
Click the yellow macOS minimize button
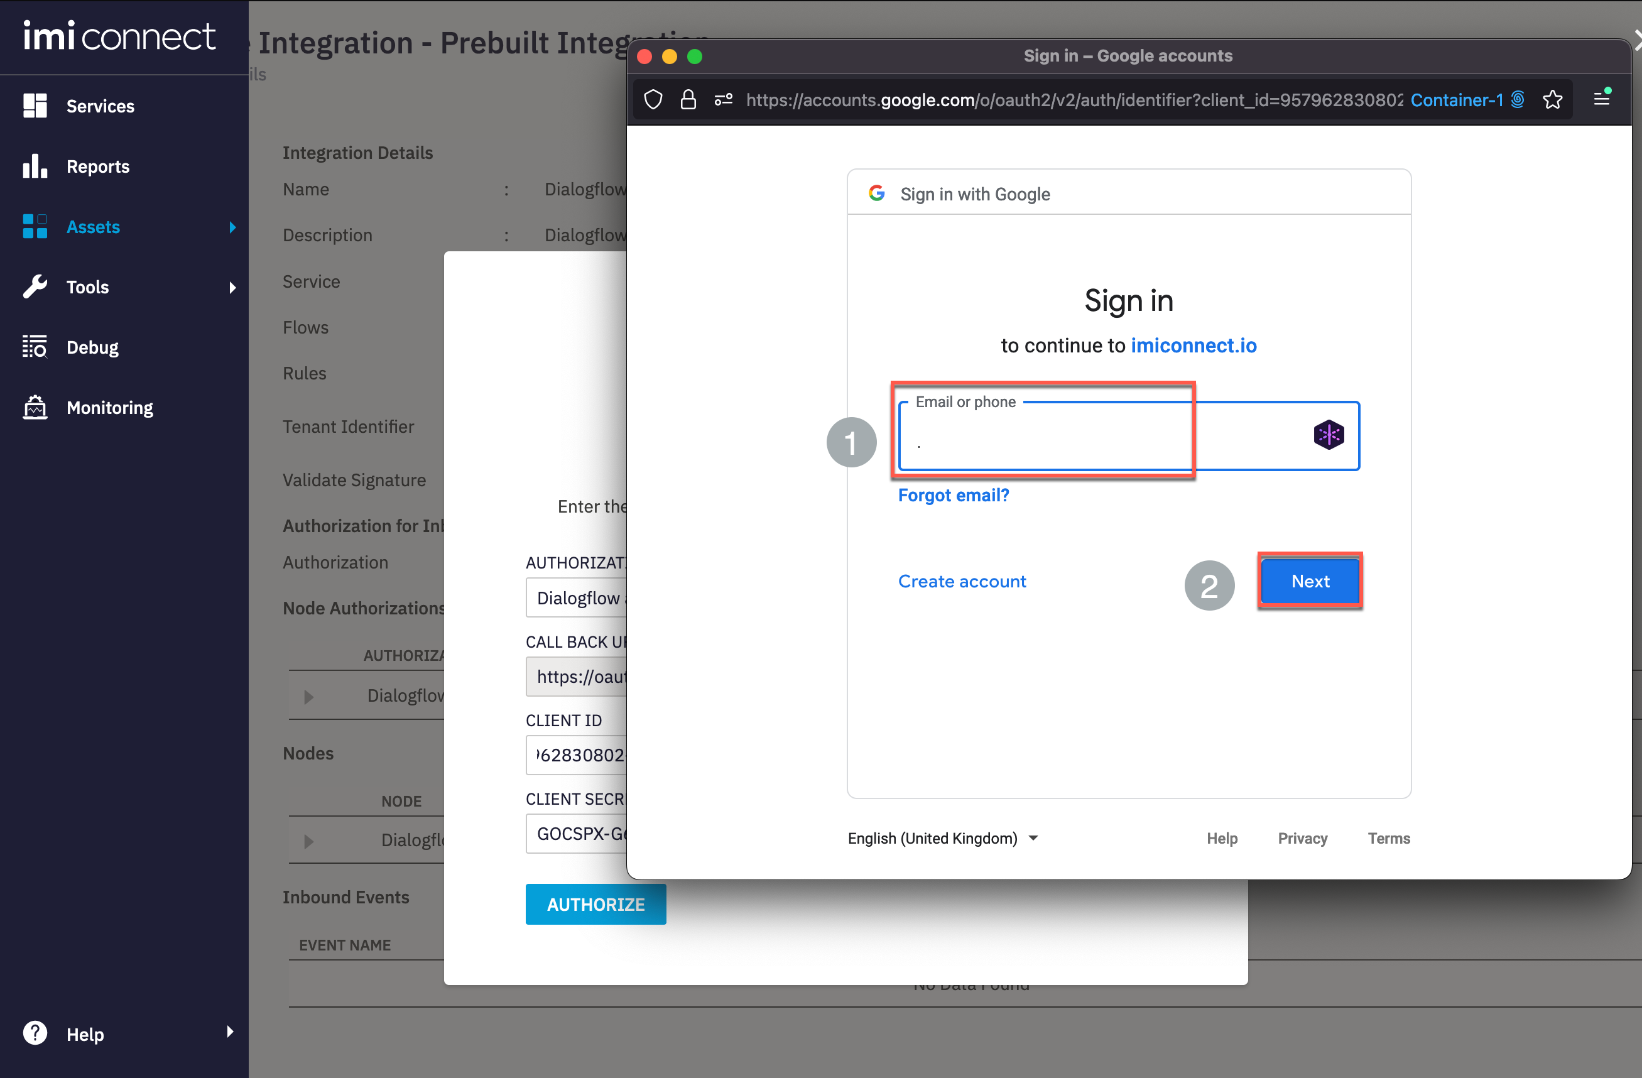(x=669, y=57)
